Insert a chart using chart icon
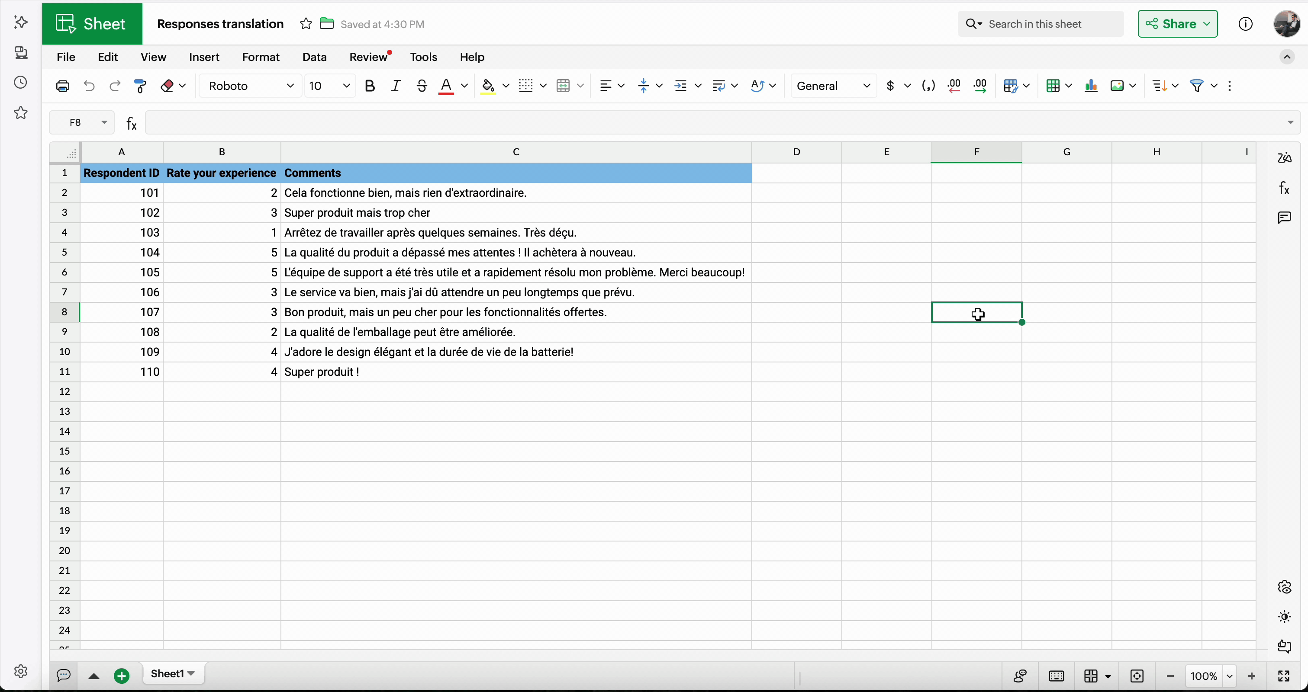 coord(1091,86)
